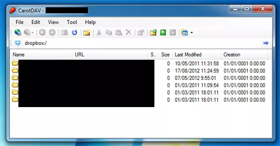Click the Paste clipboard icon
This screenshot has width=280, height=146.
click(x=118, y=32)
